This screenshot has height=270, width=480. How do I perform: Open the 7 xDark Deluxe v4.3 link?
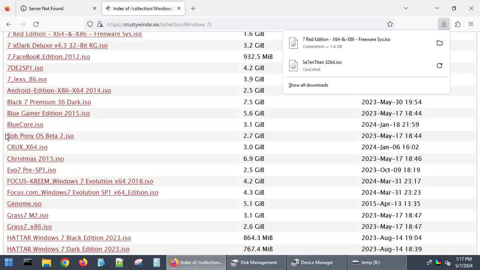tap(57, 45)
